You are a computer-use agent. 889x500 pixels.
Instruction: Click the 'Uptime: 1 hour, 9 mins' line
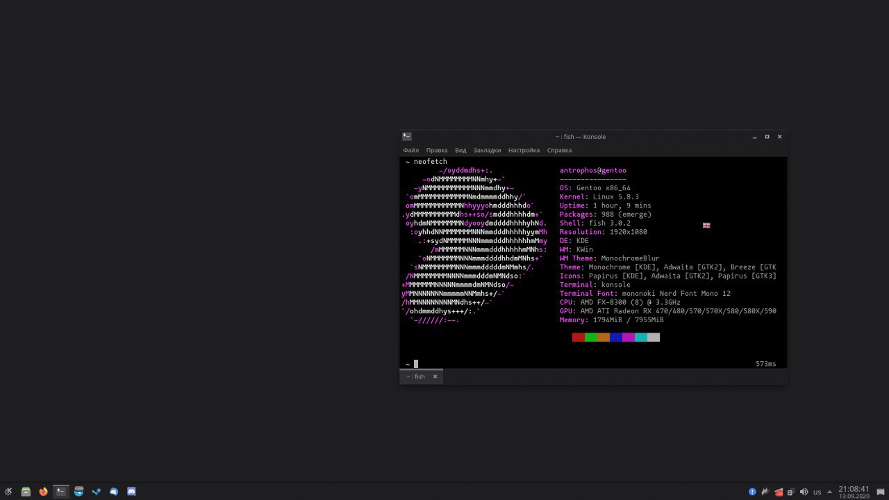606,206
